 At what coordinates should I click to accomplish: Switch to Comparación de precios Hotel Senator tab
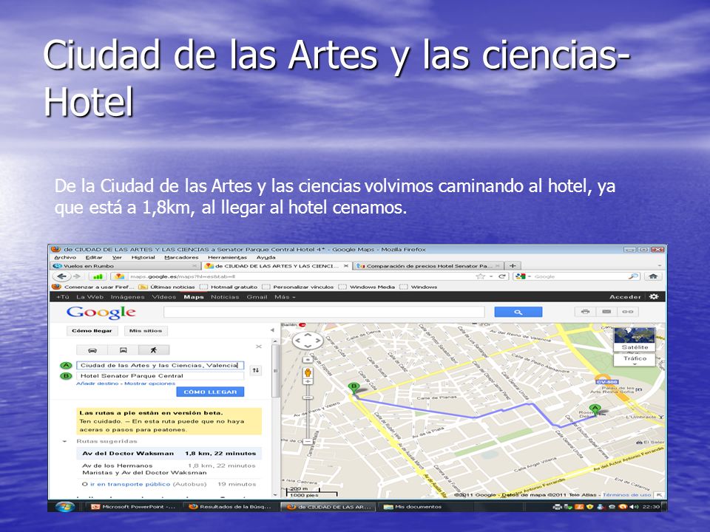click(428, 266)
